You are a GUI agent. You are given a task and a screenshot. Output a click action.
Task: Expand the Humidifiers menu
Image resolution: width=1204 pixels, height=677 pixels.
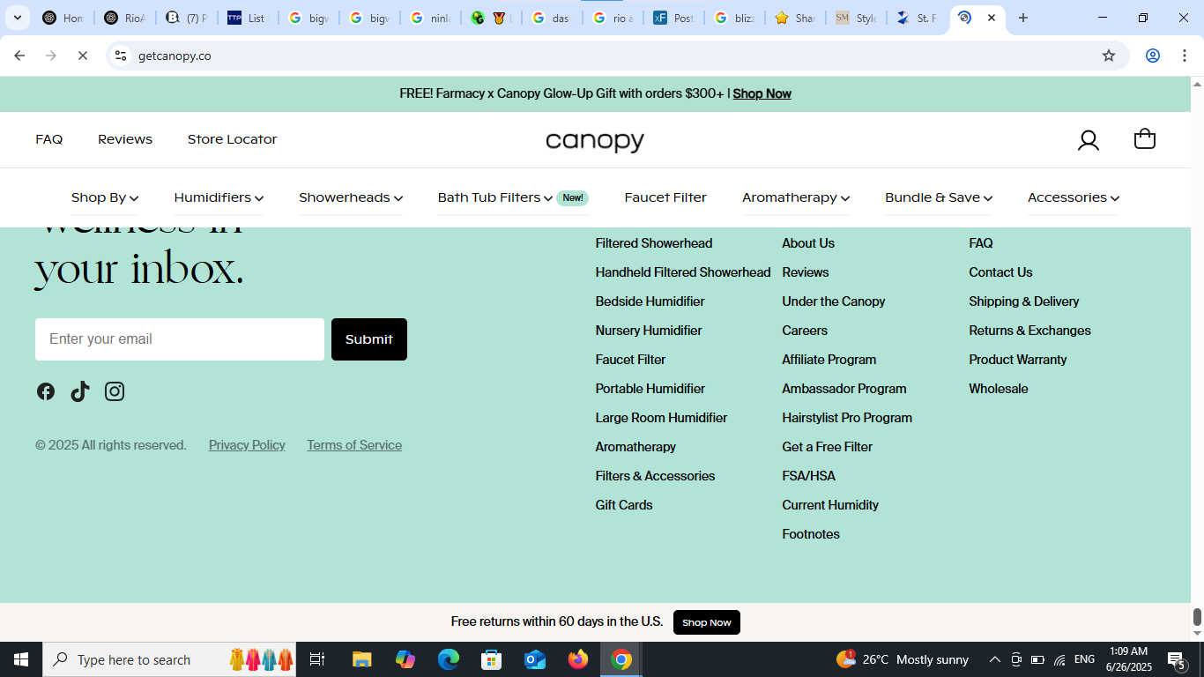[219, 197]
